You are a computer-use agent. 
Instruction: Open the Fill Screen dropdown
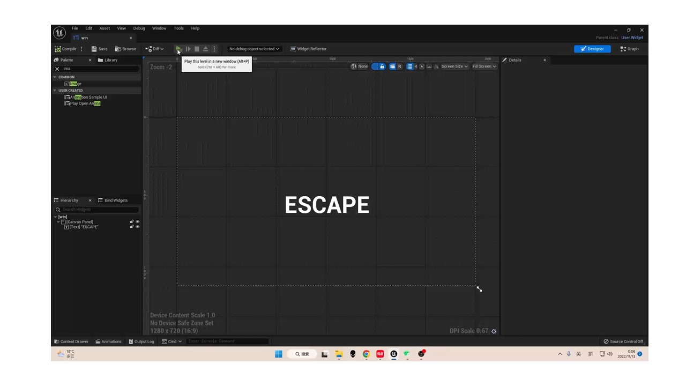coord(483,66)
